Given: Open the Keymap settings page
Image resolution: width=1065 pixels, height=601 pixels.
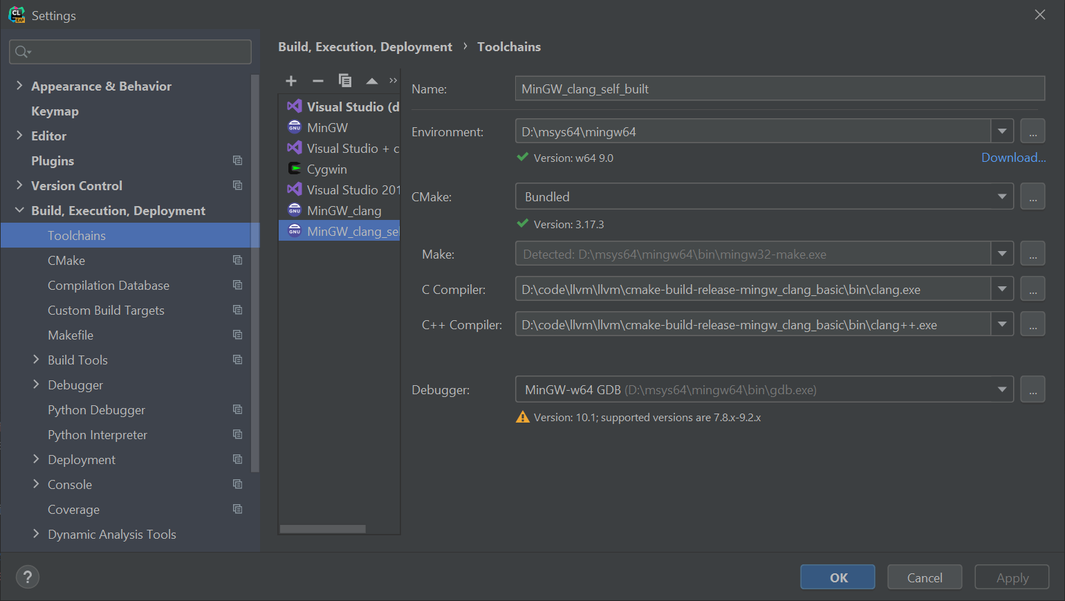Looking at the screenshot, I should tap(55, 111).
